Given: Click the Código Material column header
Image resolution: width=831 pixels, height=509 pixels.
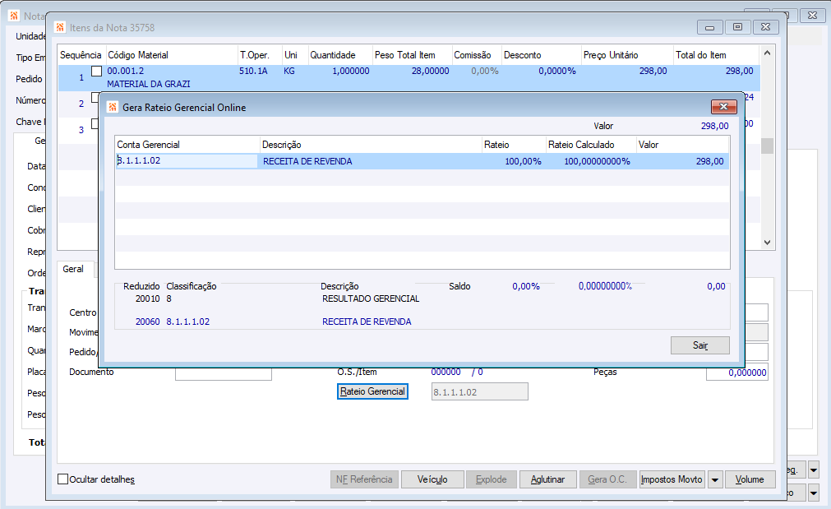Looking at the screenshot, I should tap(172, 55).
